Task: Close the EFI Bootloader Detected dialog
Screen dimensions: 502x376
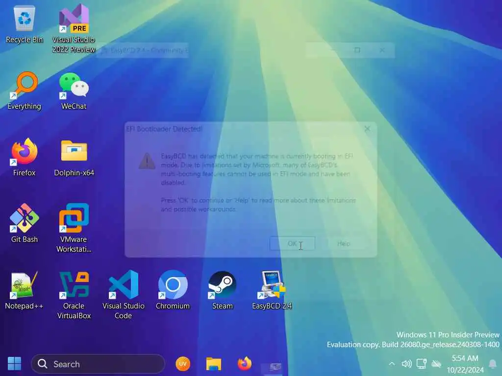Action: [367, 129]
